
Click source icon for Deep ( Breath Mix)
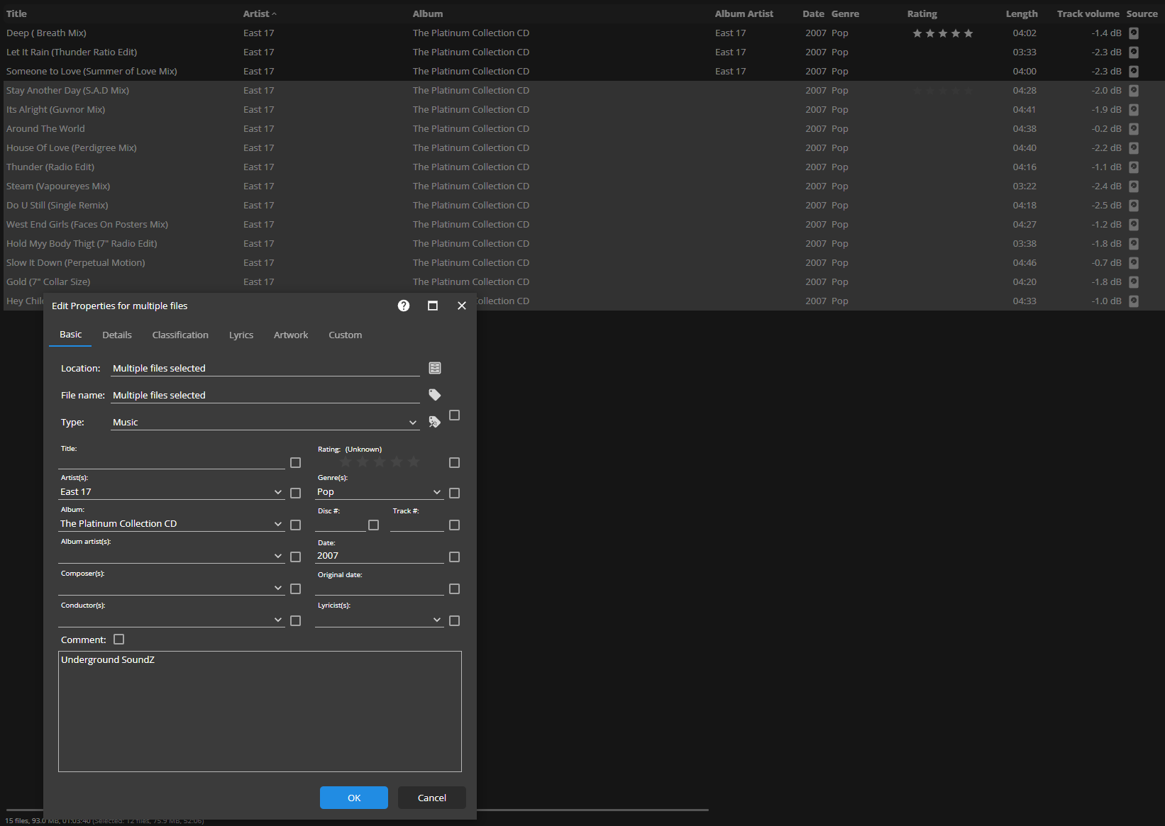1134,33
